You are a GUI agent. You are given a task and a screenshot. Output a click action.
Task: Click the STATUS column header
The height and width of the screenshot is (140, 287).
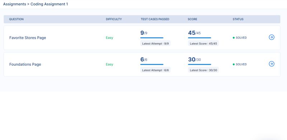(x=238, y=19)
